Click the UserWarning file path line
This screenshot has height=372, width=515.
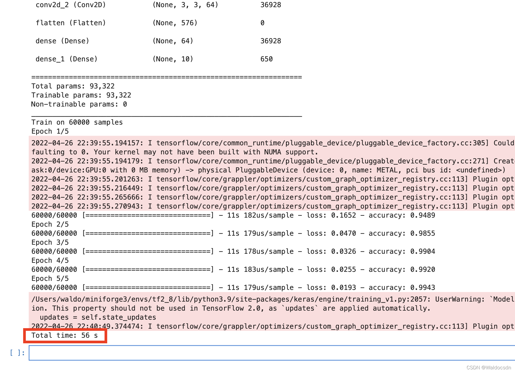click(229, 299)
